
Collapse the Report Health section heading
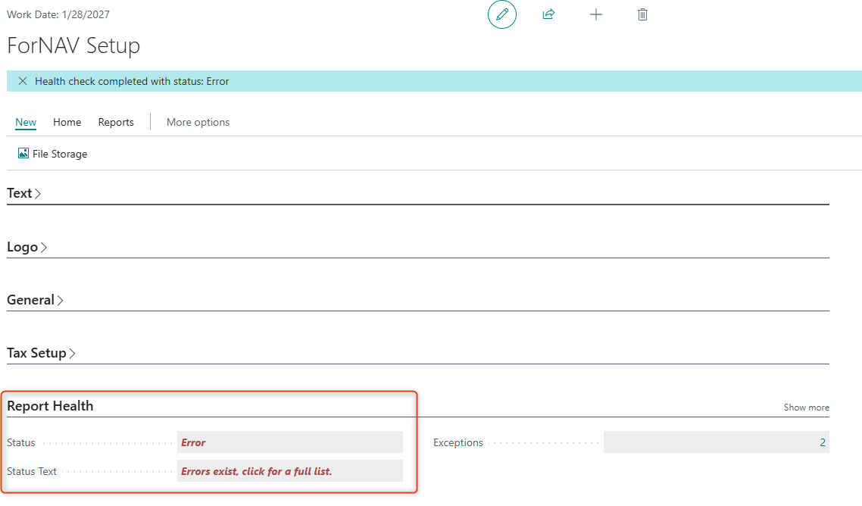pyautogui.click(x=50, y=406)
